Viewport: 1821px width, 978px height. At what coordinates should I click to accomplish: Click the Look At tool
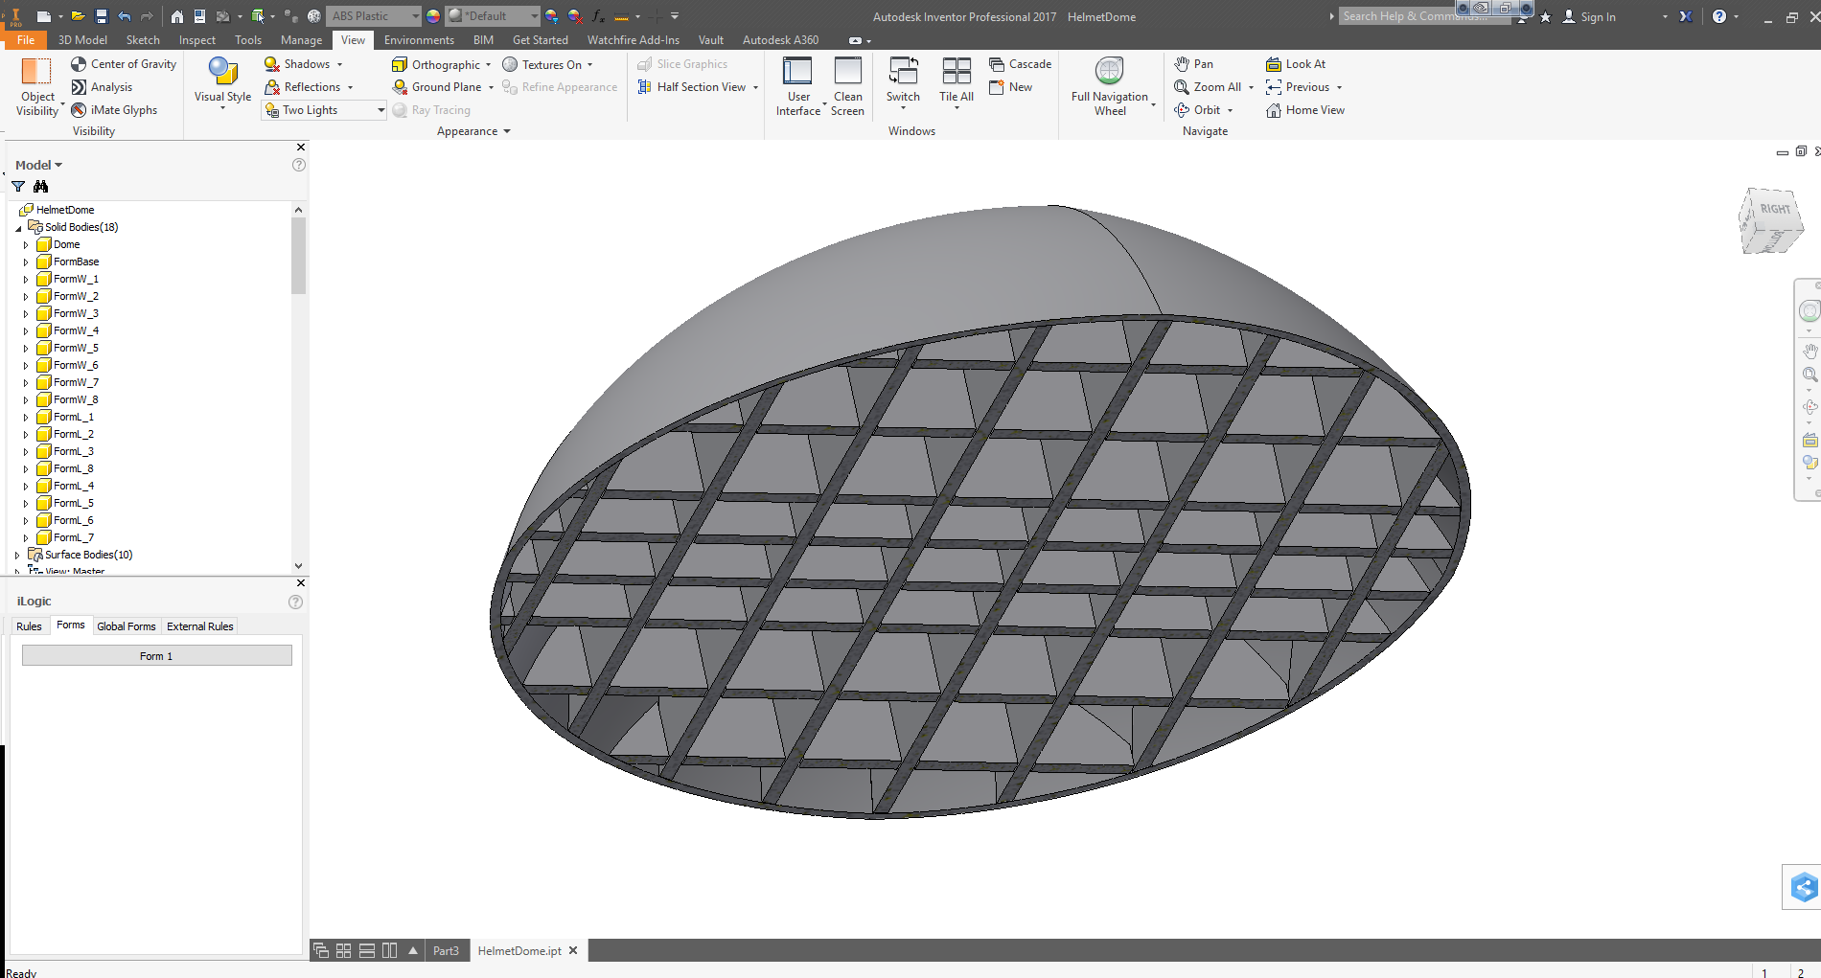point(1296,64)
